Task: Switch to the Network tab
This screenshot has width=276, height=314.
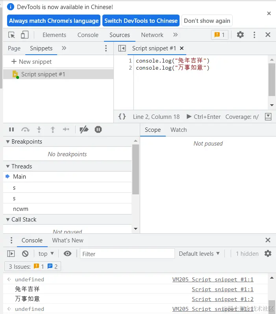Action: 152,35
